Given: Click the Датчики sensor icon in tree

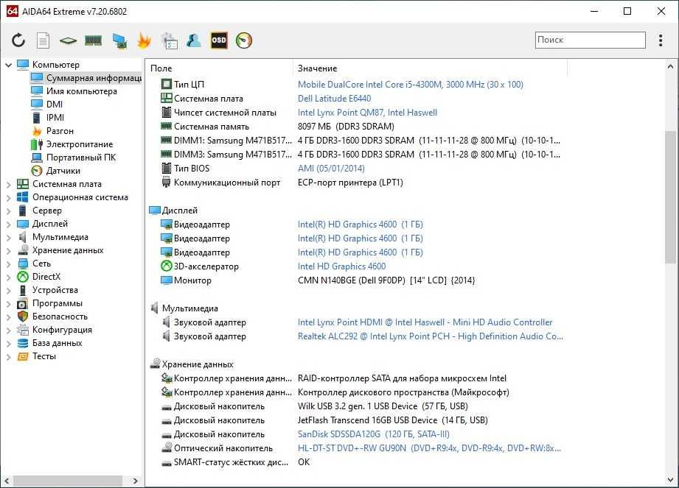Looking at the screenshot, I should click(x=37, y=171).
